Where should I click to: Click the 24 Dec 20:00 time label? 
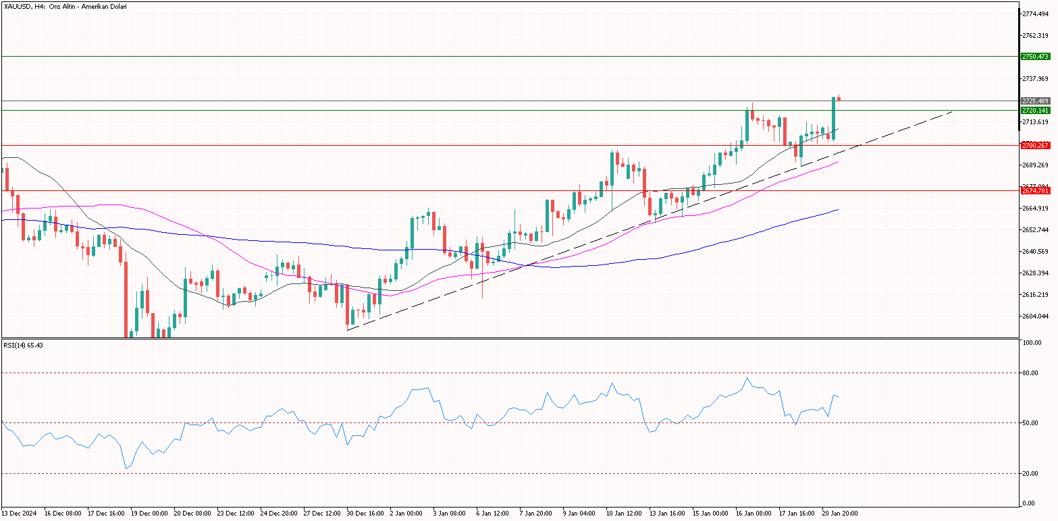pyautogui.click(x=280, y=514)
